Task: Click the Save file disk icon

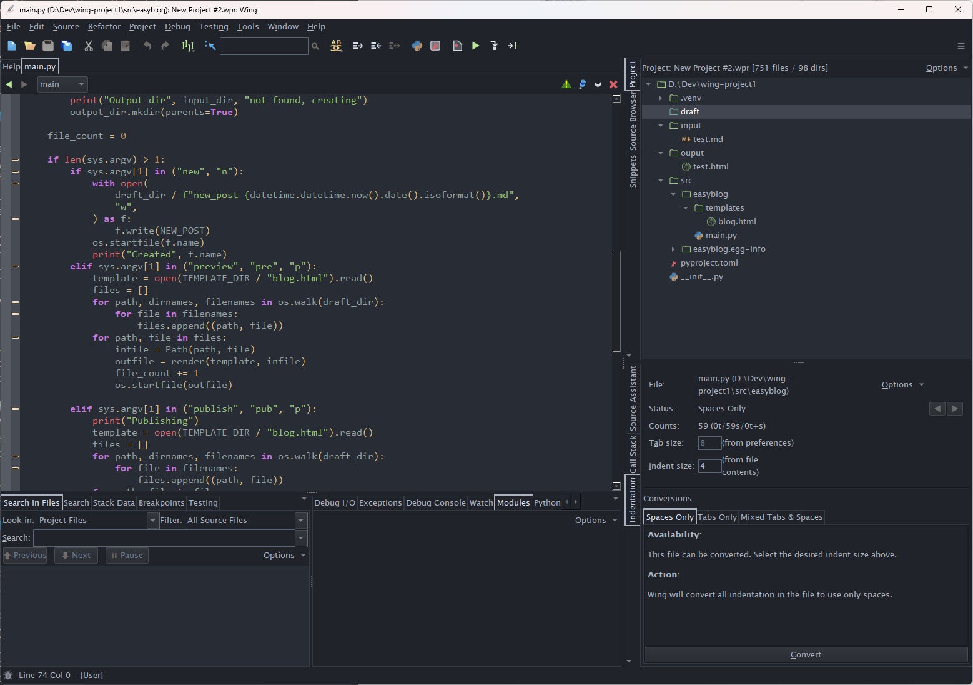Action: [48, 46]
